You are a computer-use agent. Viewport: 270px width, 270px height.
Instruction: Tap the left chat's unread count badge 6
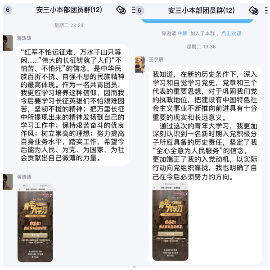coord(8,10)
